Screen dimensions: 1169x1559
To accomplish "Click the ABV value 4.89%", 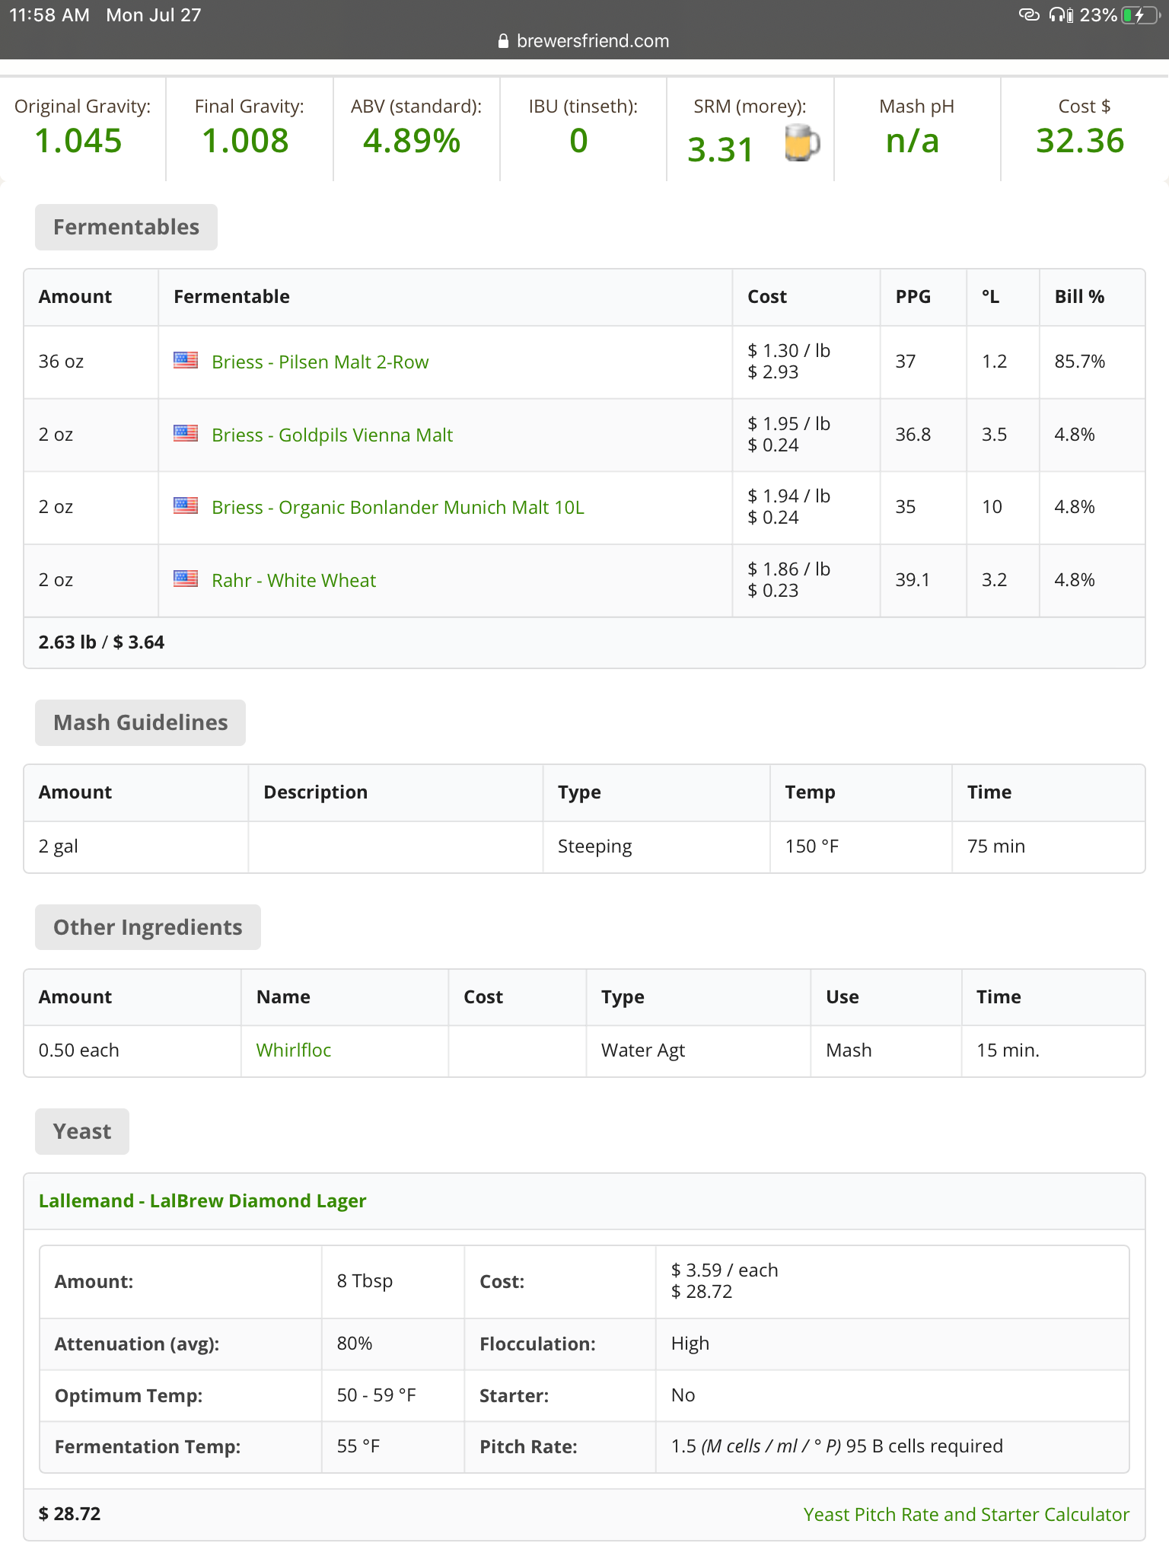I will tap(412, 141).
